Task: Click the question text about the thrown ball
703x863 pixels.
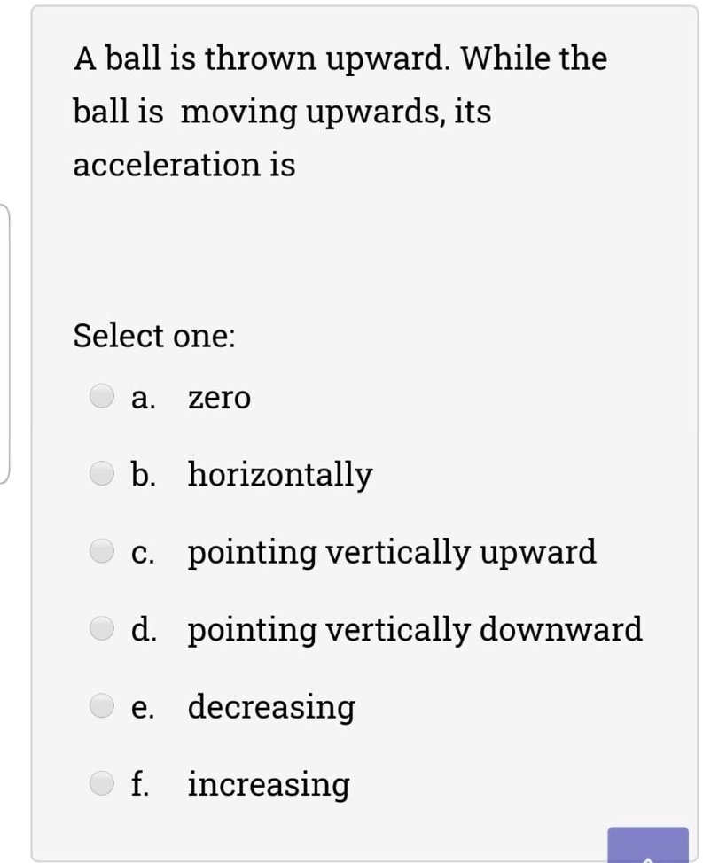Action: (x=341, y=112)
